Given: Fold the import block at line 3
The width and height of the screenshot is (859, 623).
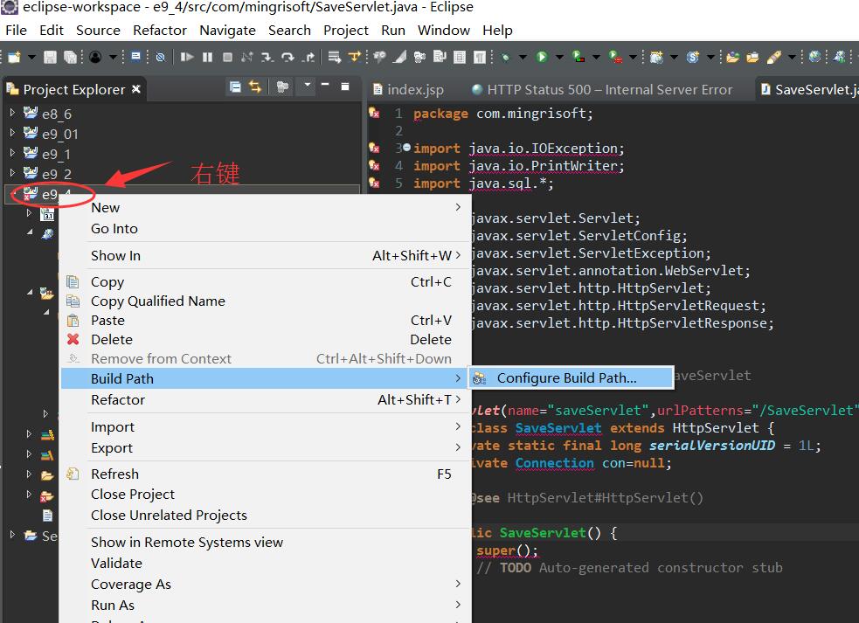Looking at the screenshot, I should click(406, 148).
